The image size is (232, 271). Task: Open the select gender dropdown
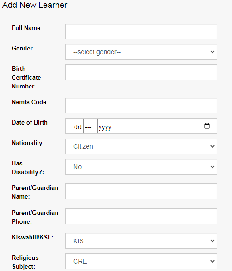point(141,52)
